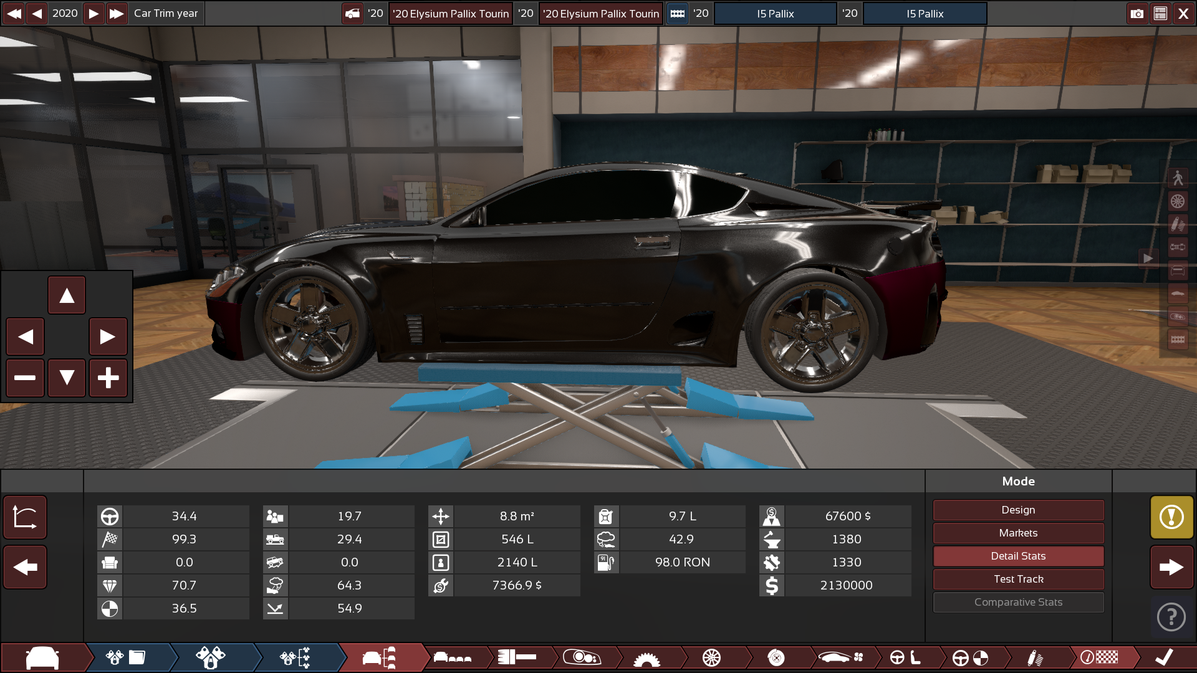Toggle wheels visibility in side panel

tap(1178, 201)
